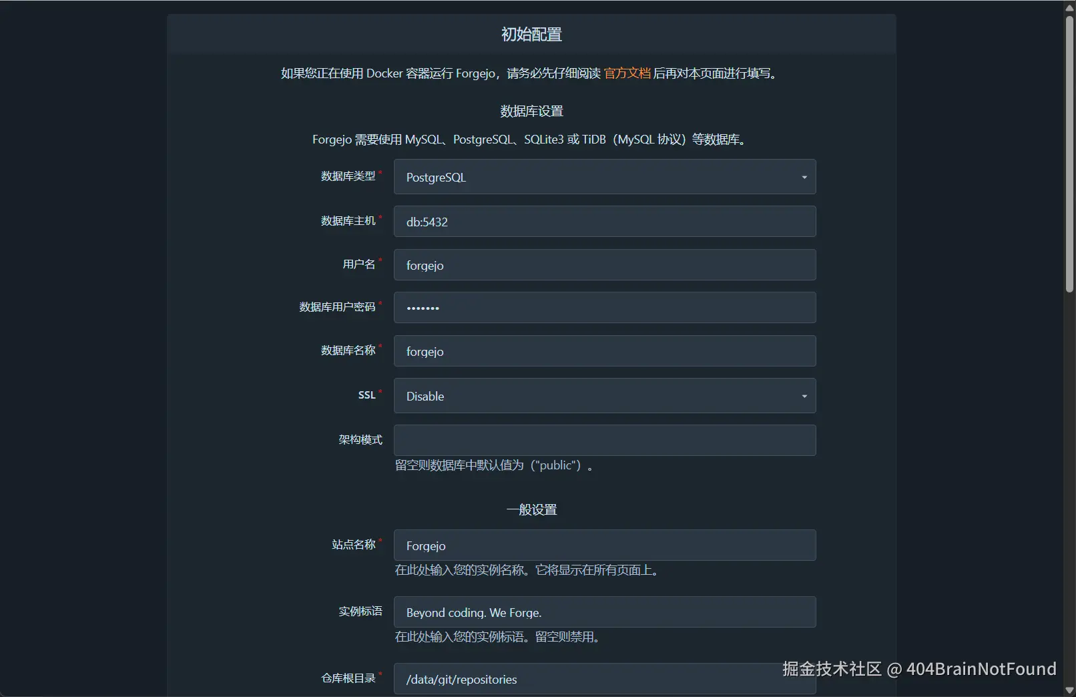The height and width of the screenshot is (697, 1076).
Task: Click the 用户名 label
Action: 359,264
